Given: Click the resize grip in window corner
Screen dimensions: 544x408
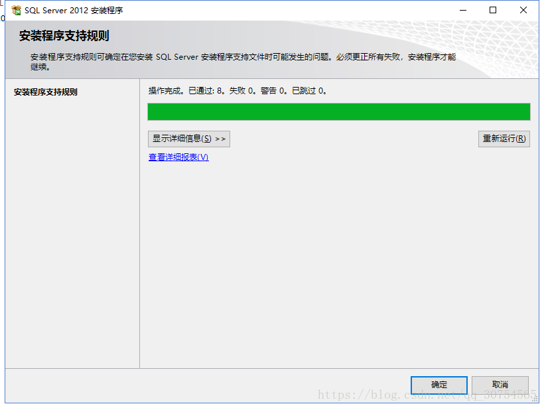Looking at the screenshot, I should coord(535,399).
